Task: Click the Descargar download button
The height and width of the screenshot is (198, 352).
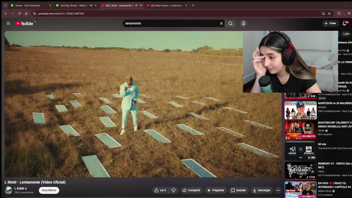Action: pos(261,190)
